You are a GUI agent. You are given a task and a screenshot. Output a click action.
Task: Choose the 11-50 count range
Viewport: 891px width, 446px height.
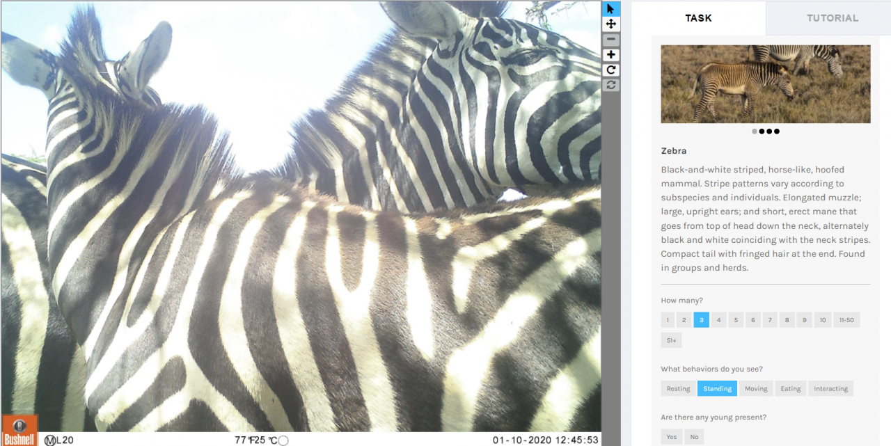[x=846, y=320]
